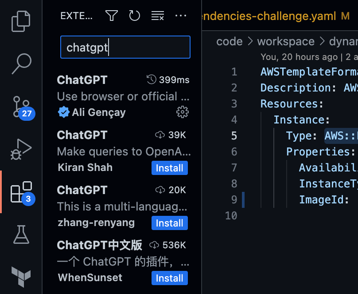The width and height of the screenshot is (358, 294).
Task: Open the Search panel from the activity bar
Action: tap(21, 62)
